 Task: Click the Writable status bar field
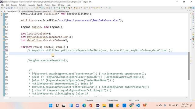click(x=90, y=100)
